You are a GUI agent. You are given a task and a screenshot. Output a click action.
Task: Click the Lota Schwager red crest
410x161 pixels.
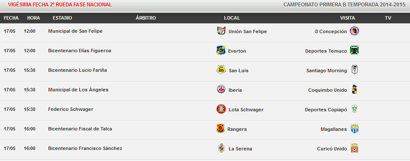tap(221, 109)
